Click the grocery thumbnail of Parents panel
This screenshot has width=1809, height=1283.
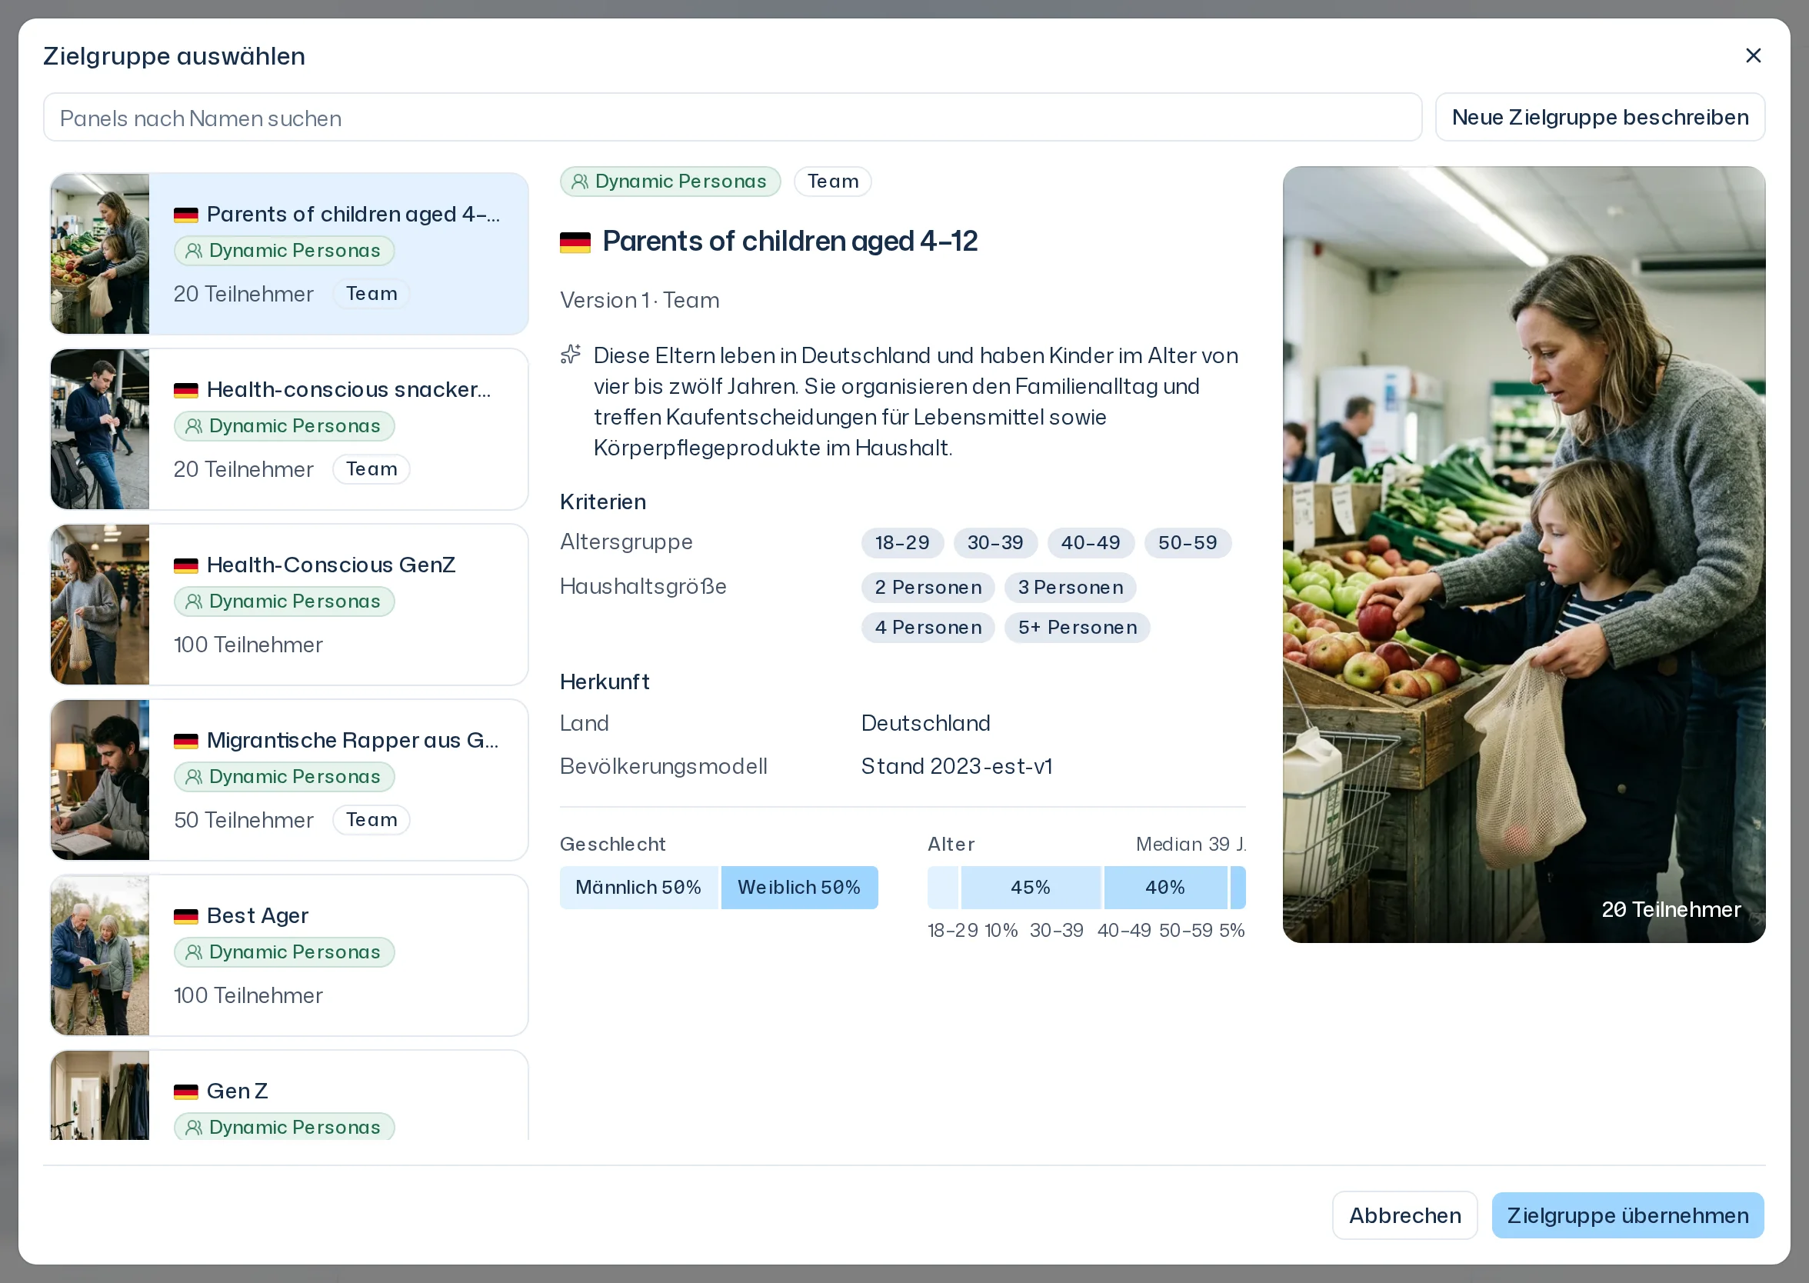click(x=99, y=254)
